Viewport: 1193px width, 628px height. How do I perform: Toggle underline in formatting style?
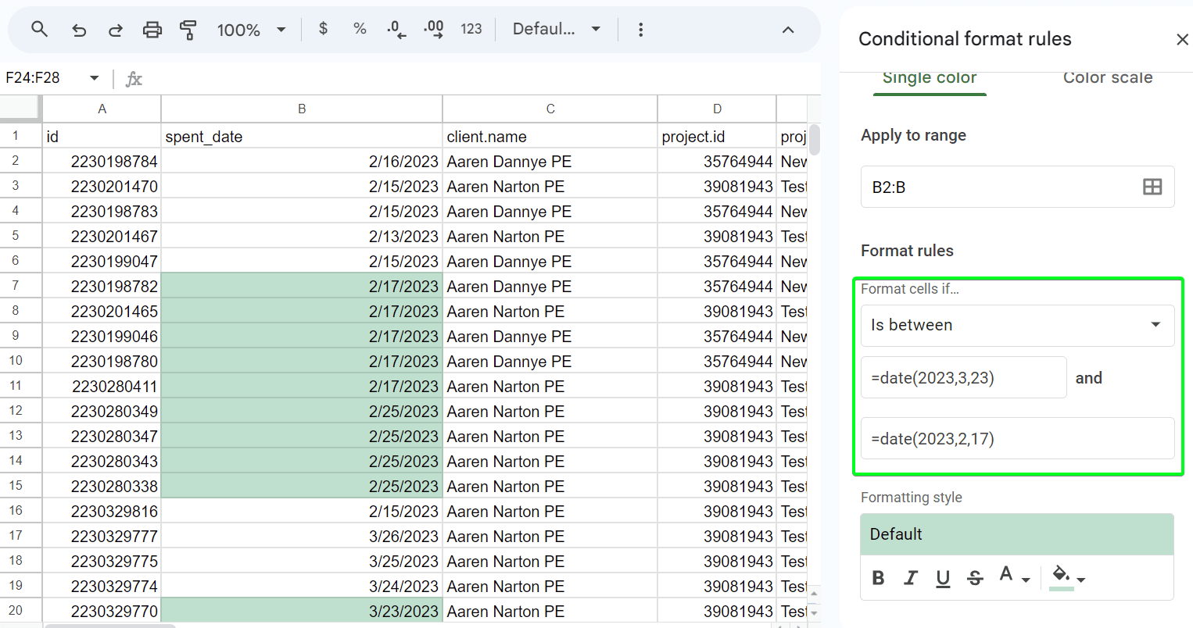click(943, 578)
